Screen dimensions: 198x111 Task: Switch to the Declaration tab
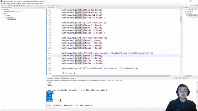coord(64,78)
